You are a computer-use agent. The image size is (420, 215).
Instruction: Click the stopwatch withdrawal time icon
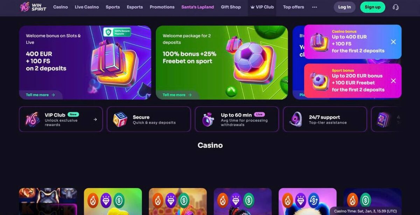[208, 119]
